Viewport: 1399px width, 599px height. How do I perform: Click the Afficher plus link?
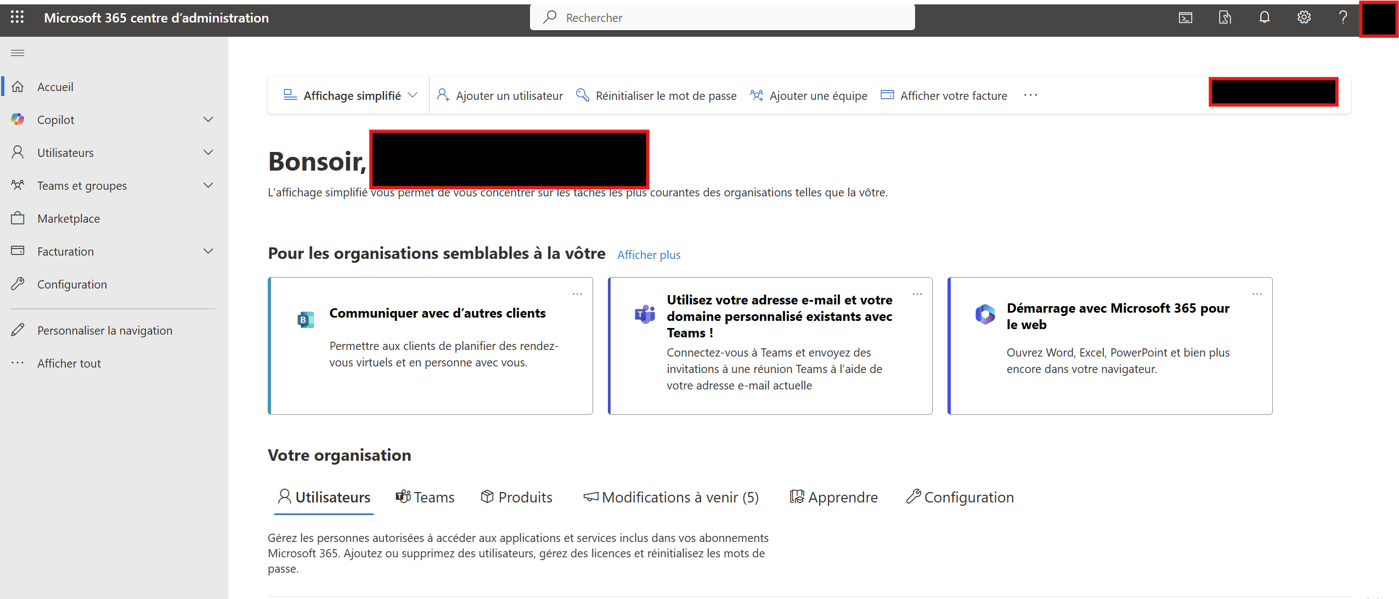tap(648, 255)
